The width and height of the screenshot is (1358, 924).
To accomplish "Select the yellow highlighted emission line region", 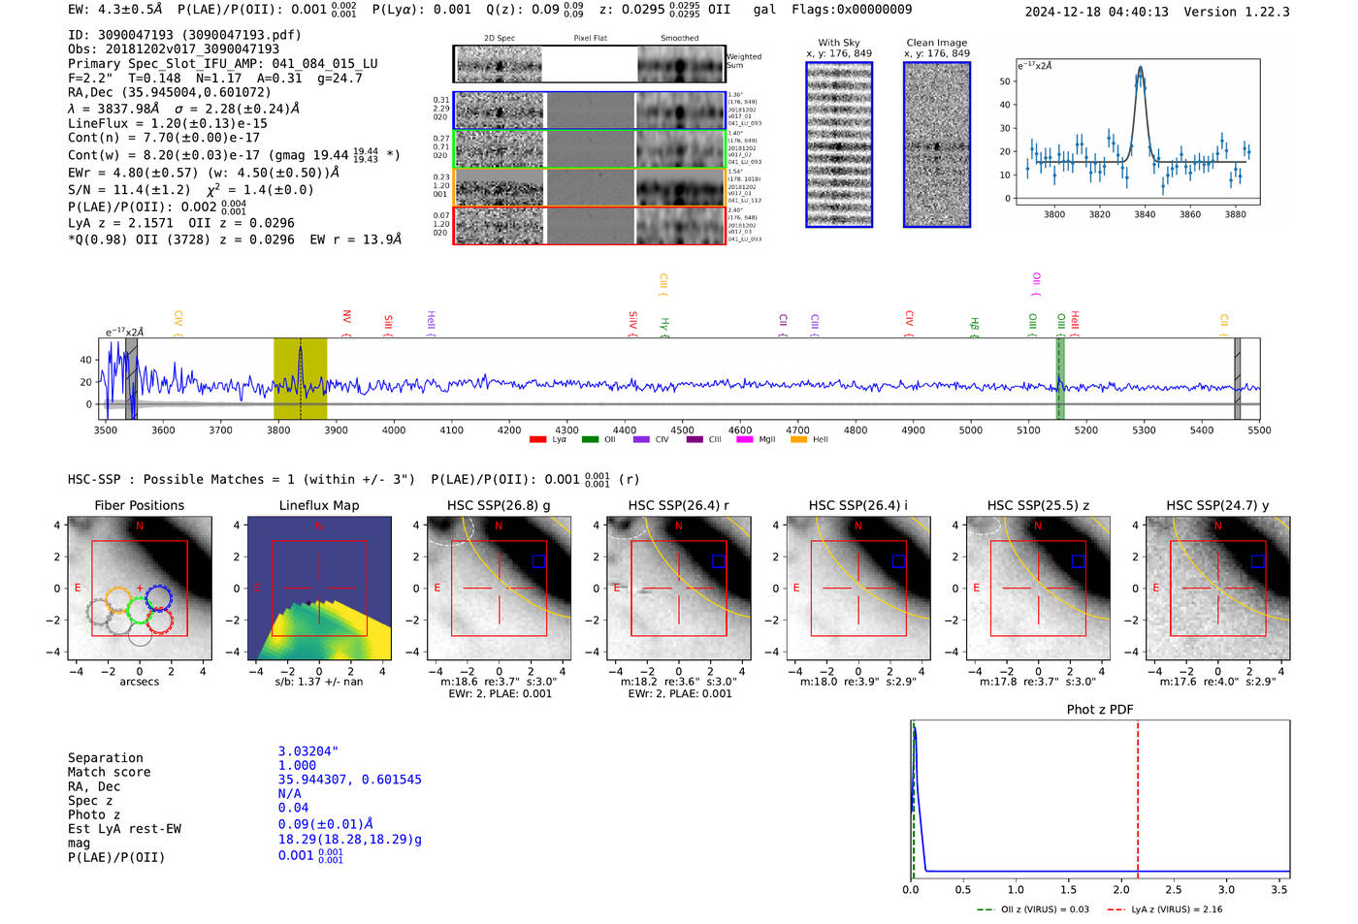I will [x=300, y=378].
